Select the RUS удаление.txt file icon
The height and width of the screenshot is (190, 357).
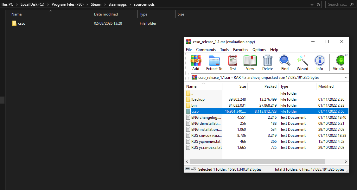[188, 141]
